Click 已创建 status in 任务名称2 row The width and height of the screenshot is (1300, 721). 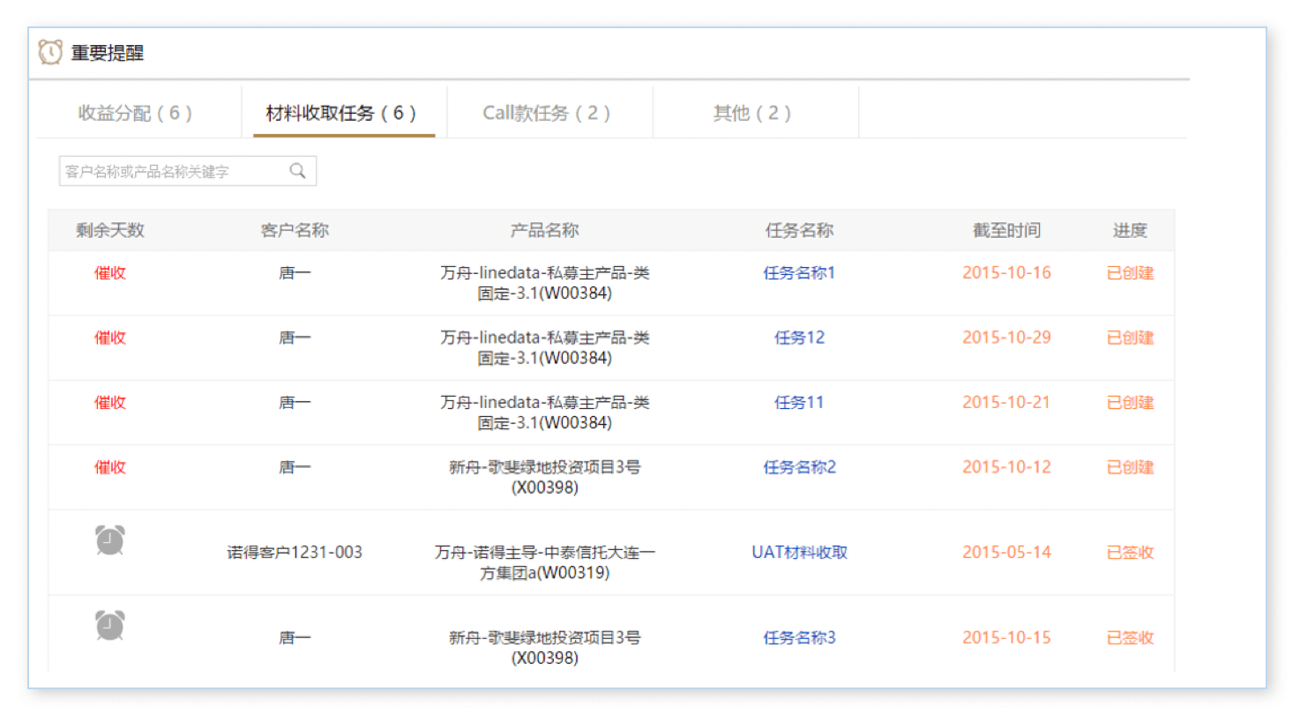tap(1130, 467)
